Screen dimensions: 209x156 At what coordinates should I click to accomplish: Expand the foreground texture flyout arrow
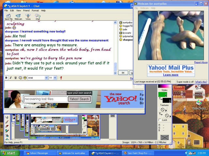[x=166, y=110]
